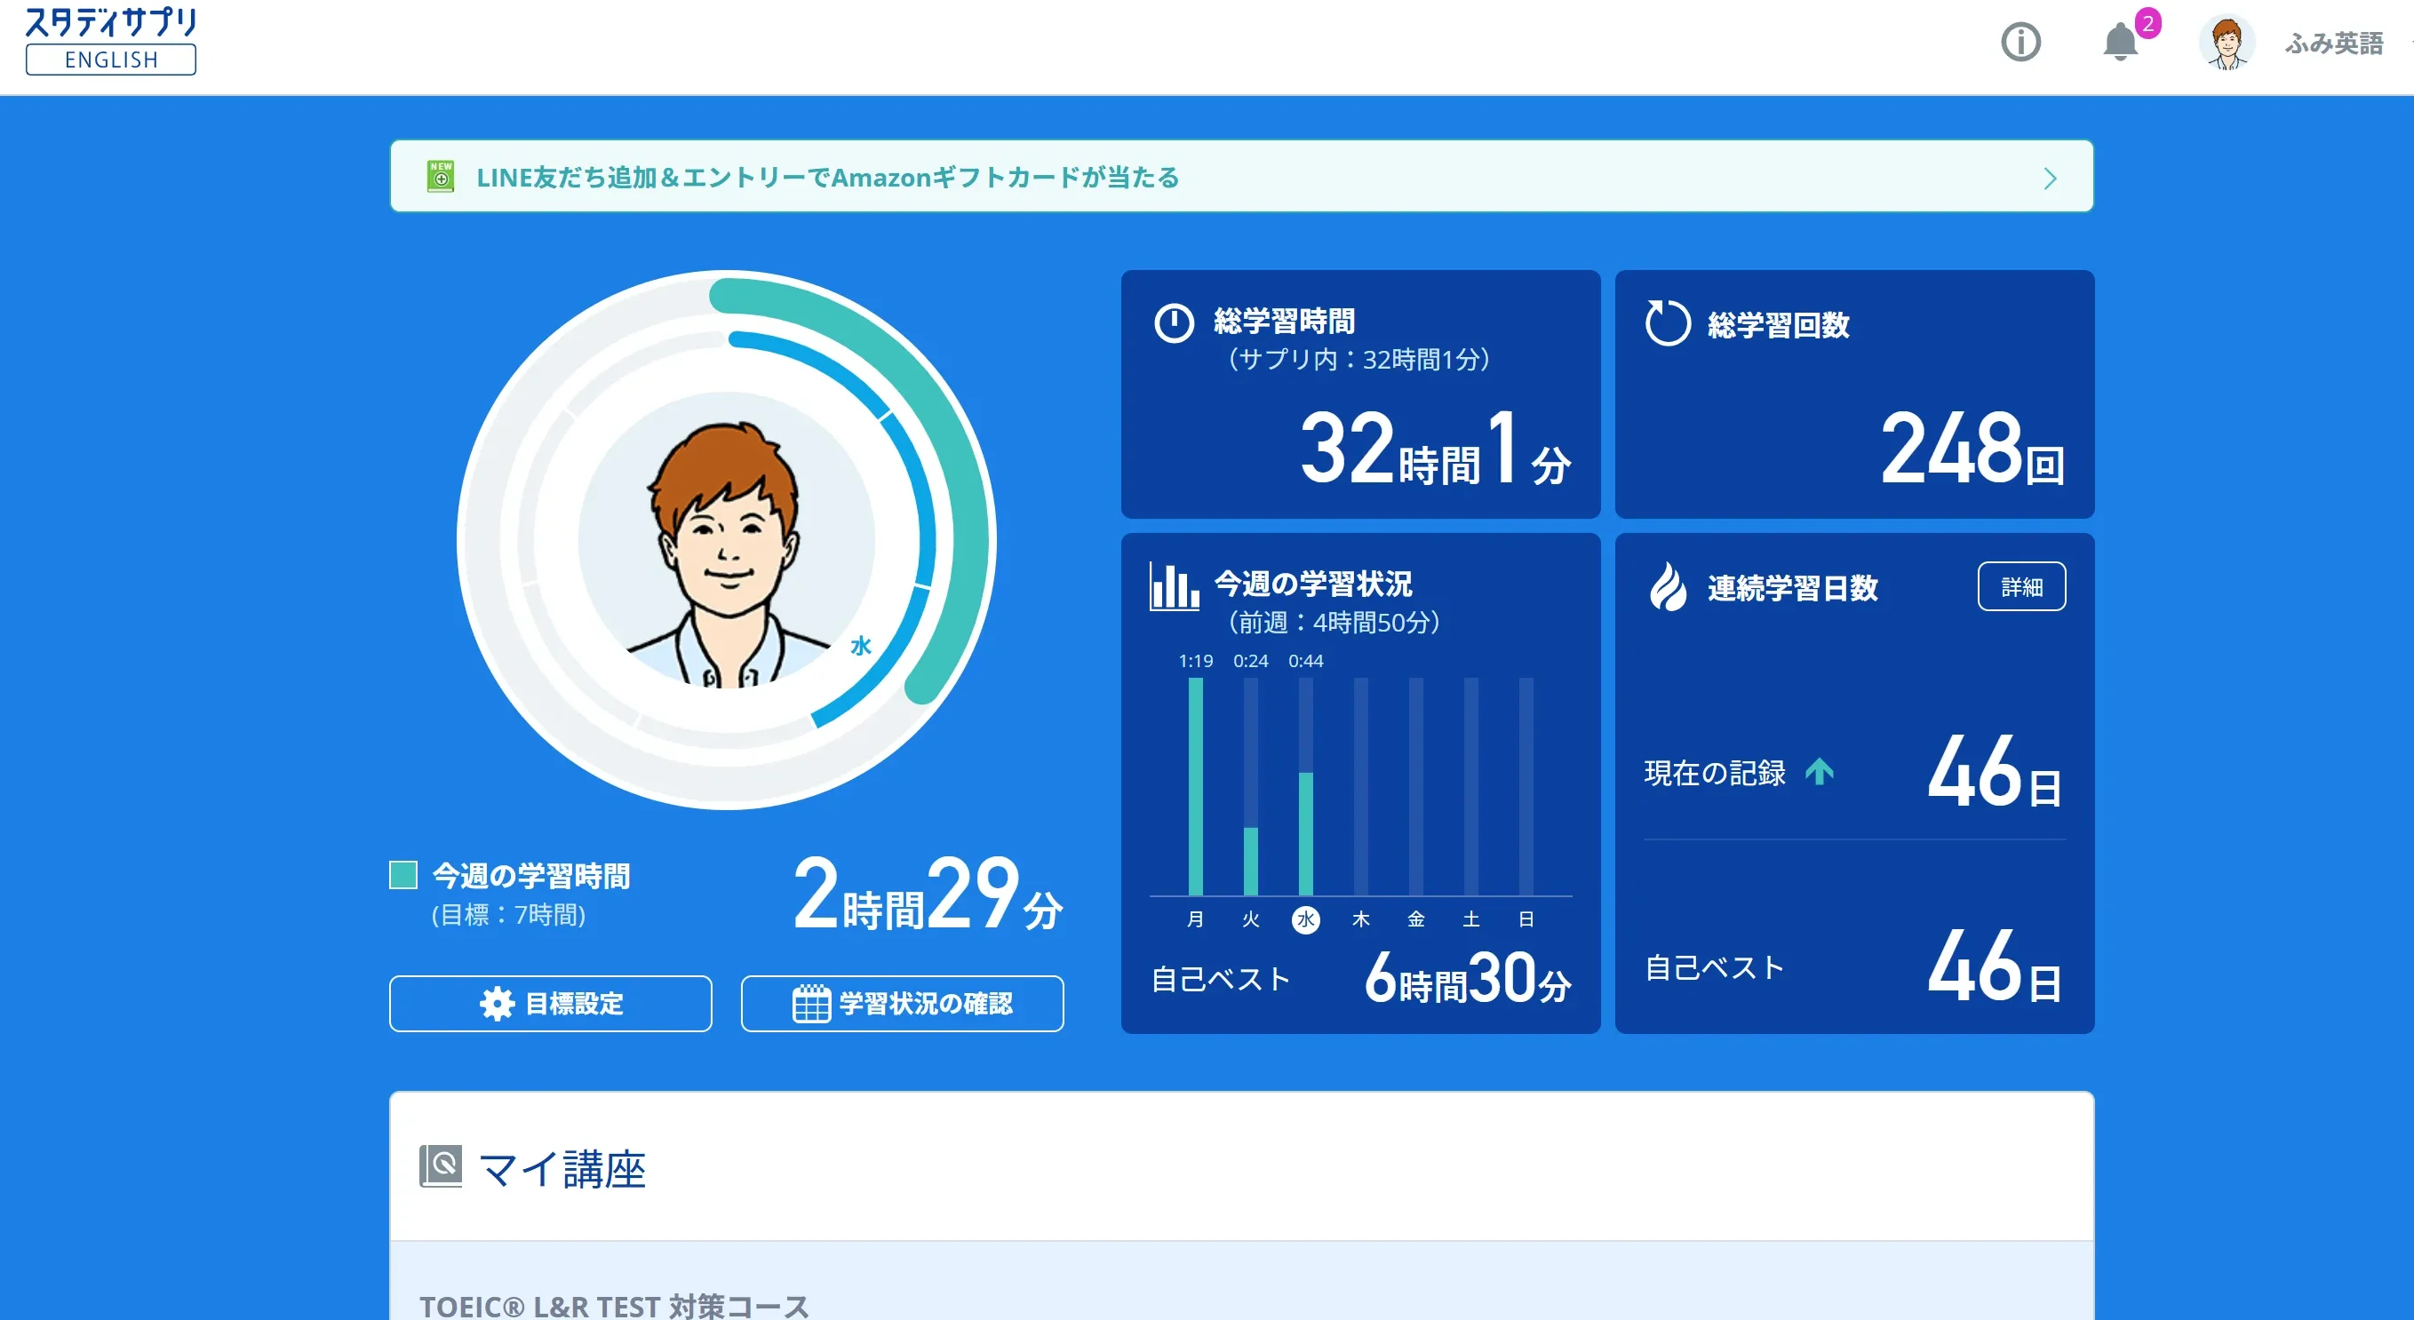
Task: Click the flame icon beside 連続学習日数
Action: [1667, 586]
